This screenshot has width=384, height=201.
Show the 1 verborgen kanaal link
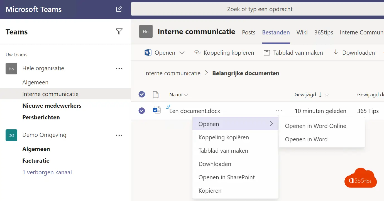click(x=47, y=172)
